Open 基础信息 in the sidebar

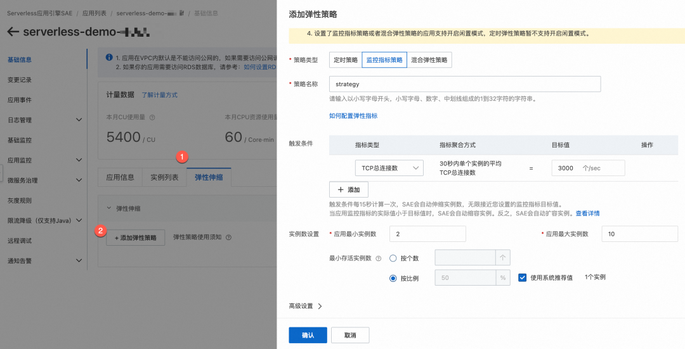pyautogui.click(x=20, y=60)
